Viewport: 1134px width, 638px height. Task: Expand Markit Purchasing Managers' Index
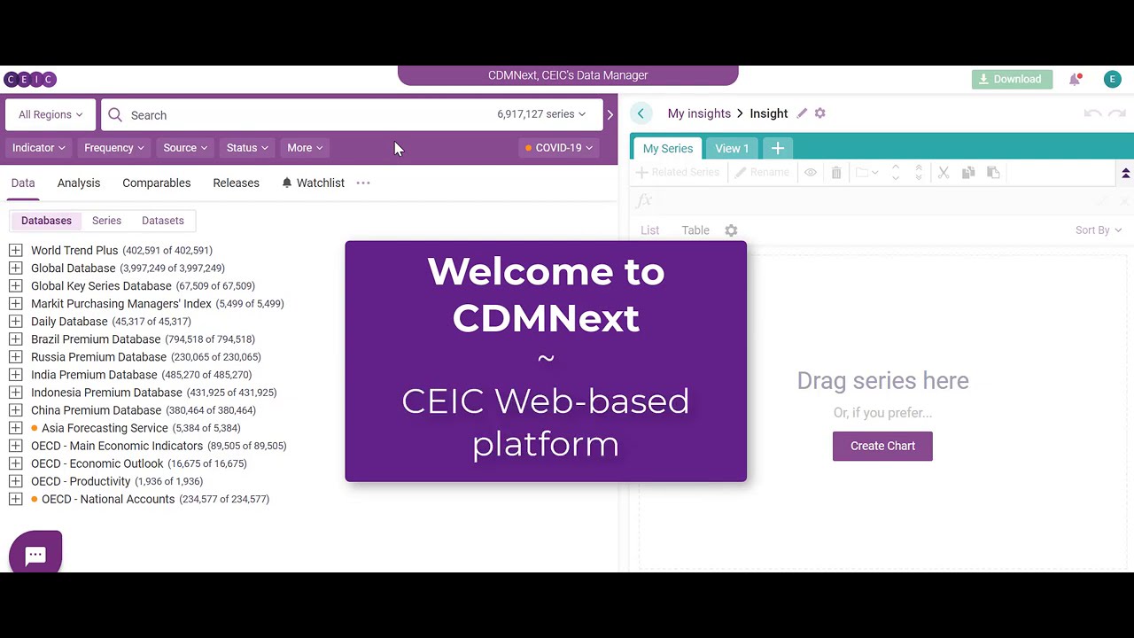(16, 304)
